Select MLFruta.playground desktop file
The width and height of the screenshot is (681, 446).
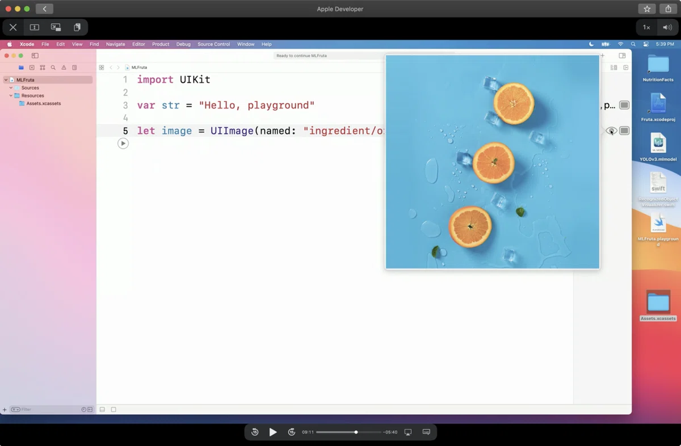pyautogui.click(x=658, y=230)
